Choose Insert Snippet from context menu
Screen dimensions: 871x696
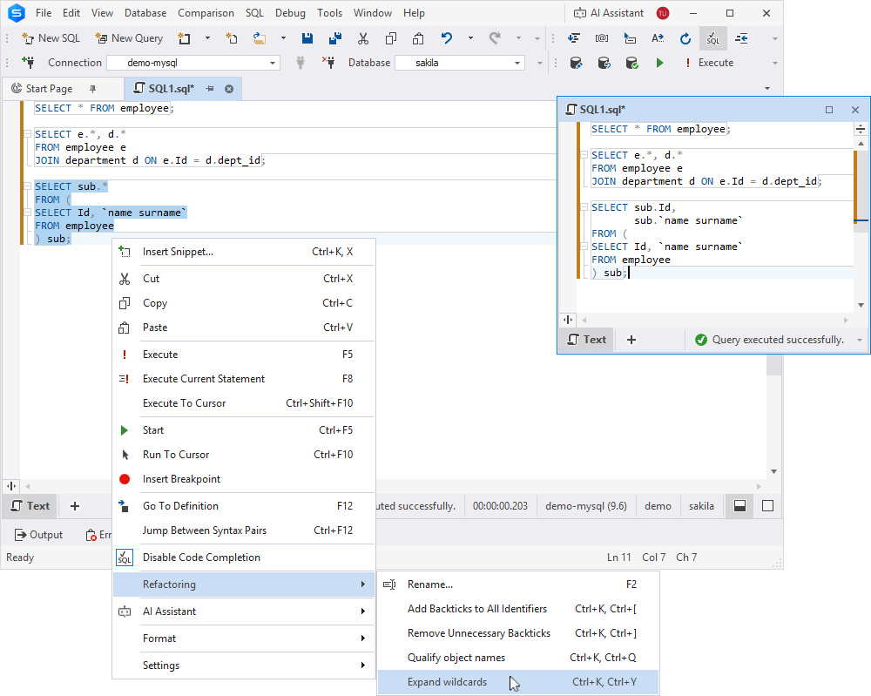tap(244, 252)
